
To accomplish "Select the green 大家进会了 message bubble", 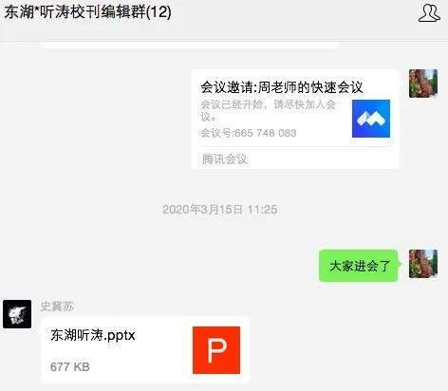I will pyautogui.click(x=360, y=266).
